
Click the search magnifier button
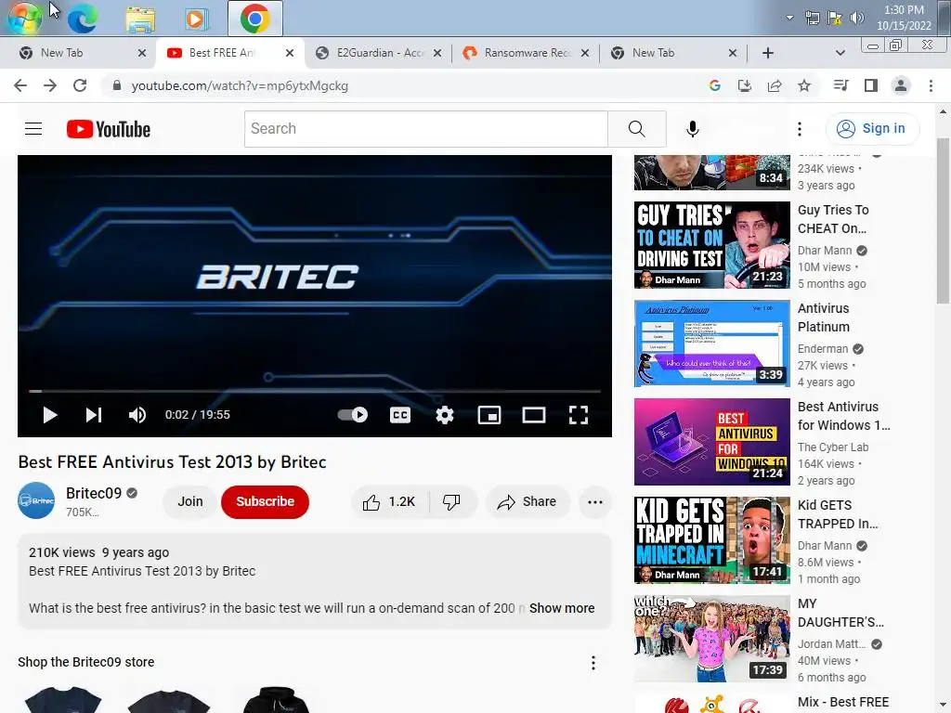[x=637, y=128]
